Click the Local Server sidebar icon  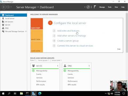[3, 18]
